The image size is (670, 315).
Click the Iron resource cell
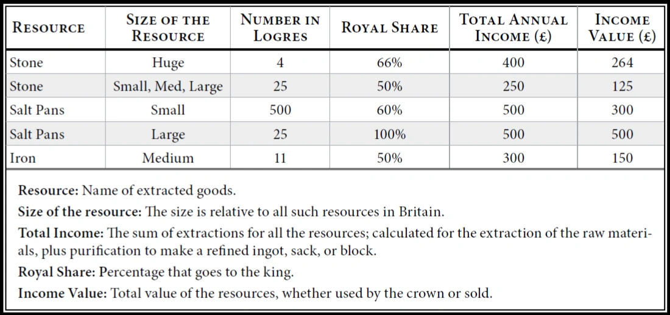click(23, 158)
